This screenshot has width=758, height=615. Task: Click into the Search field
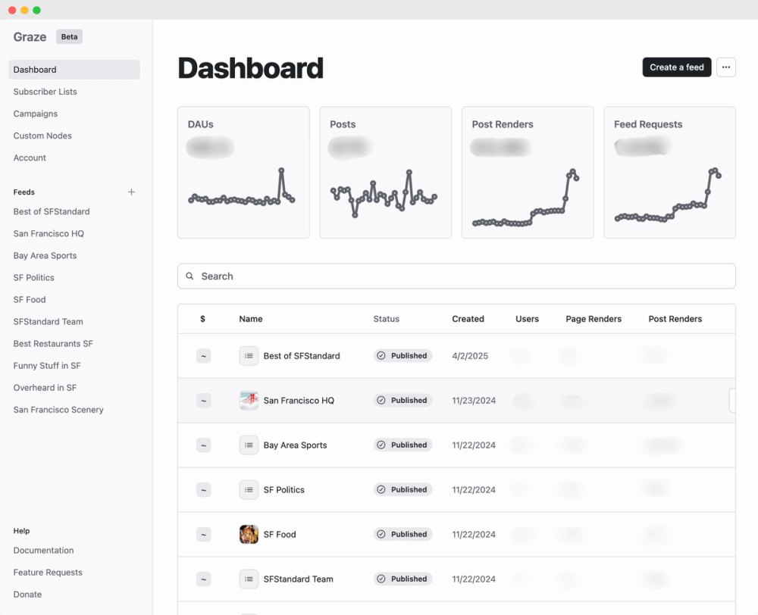pos(456,276)
